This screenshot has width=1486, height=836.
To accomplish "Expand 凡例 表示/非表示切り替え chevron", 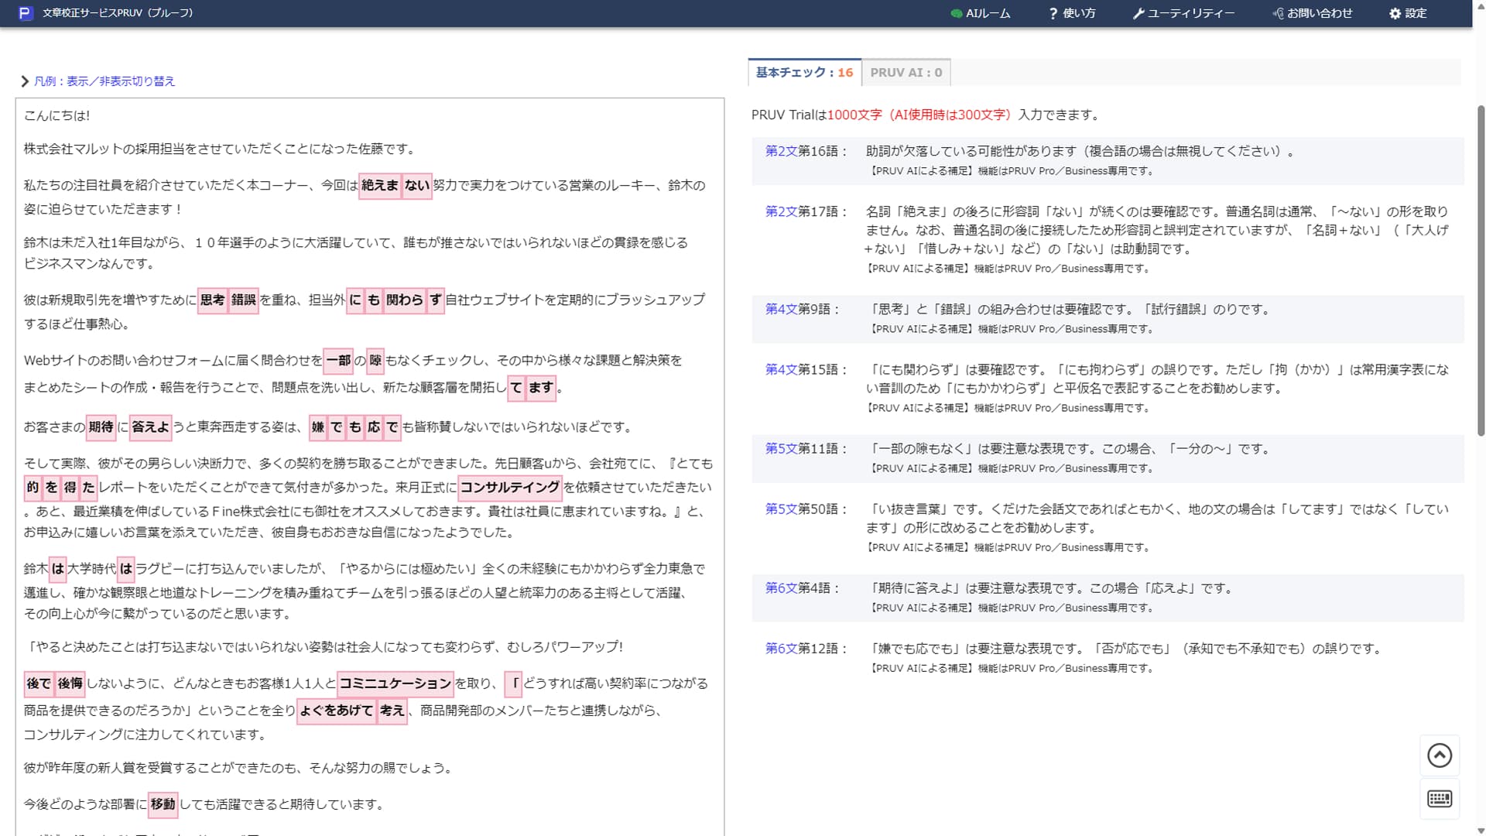I will click(x=26, y=81).
